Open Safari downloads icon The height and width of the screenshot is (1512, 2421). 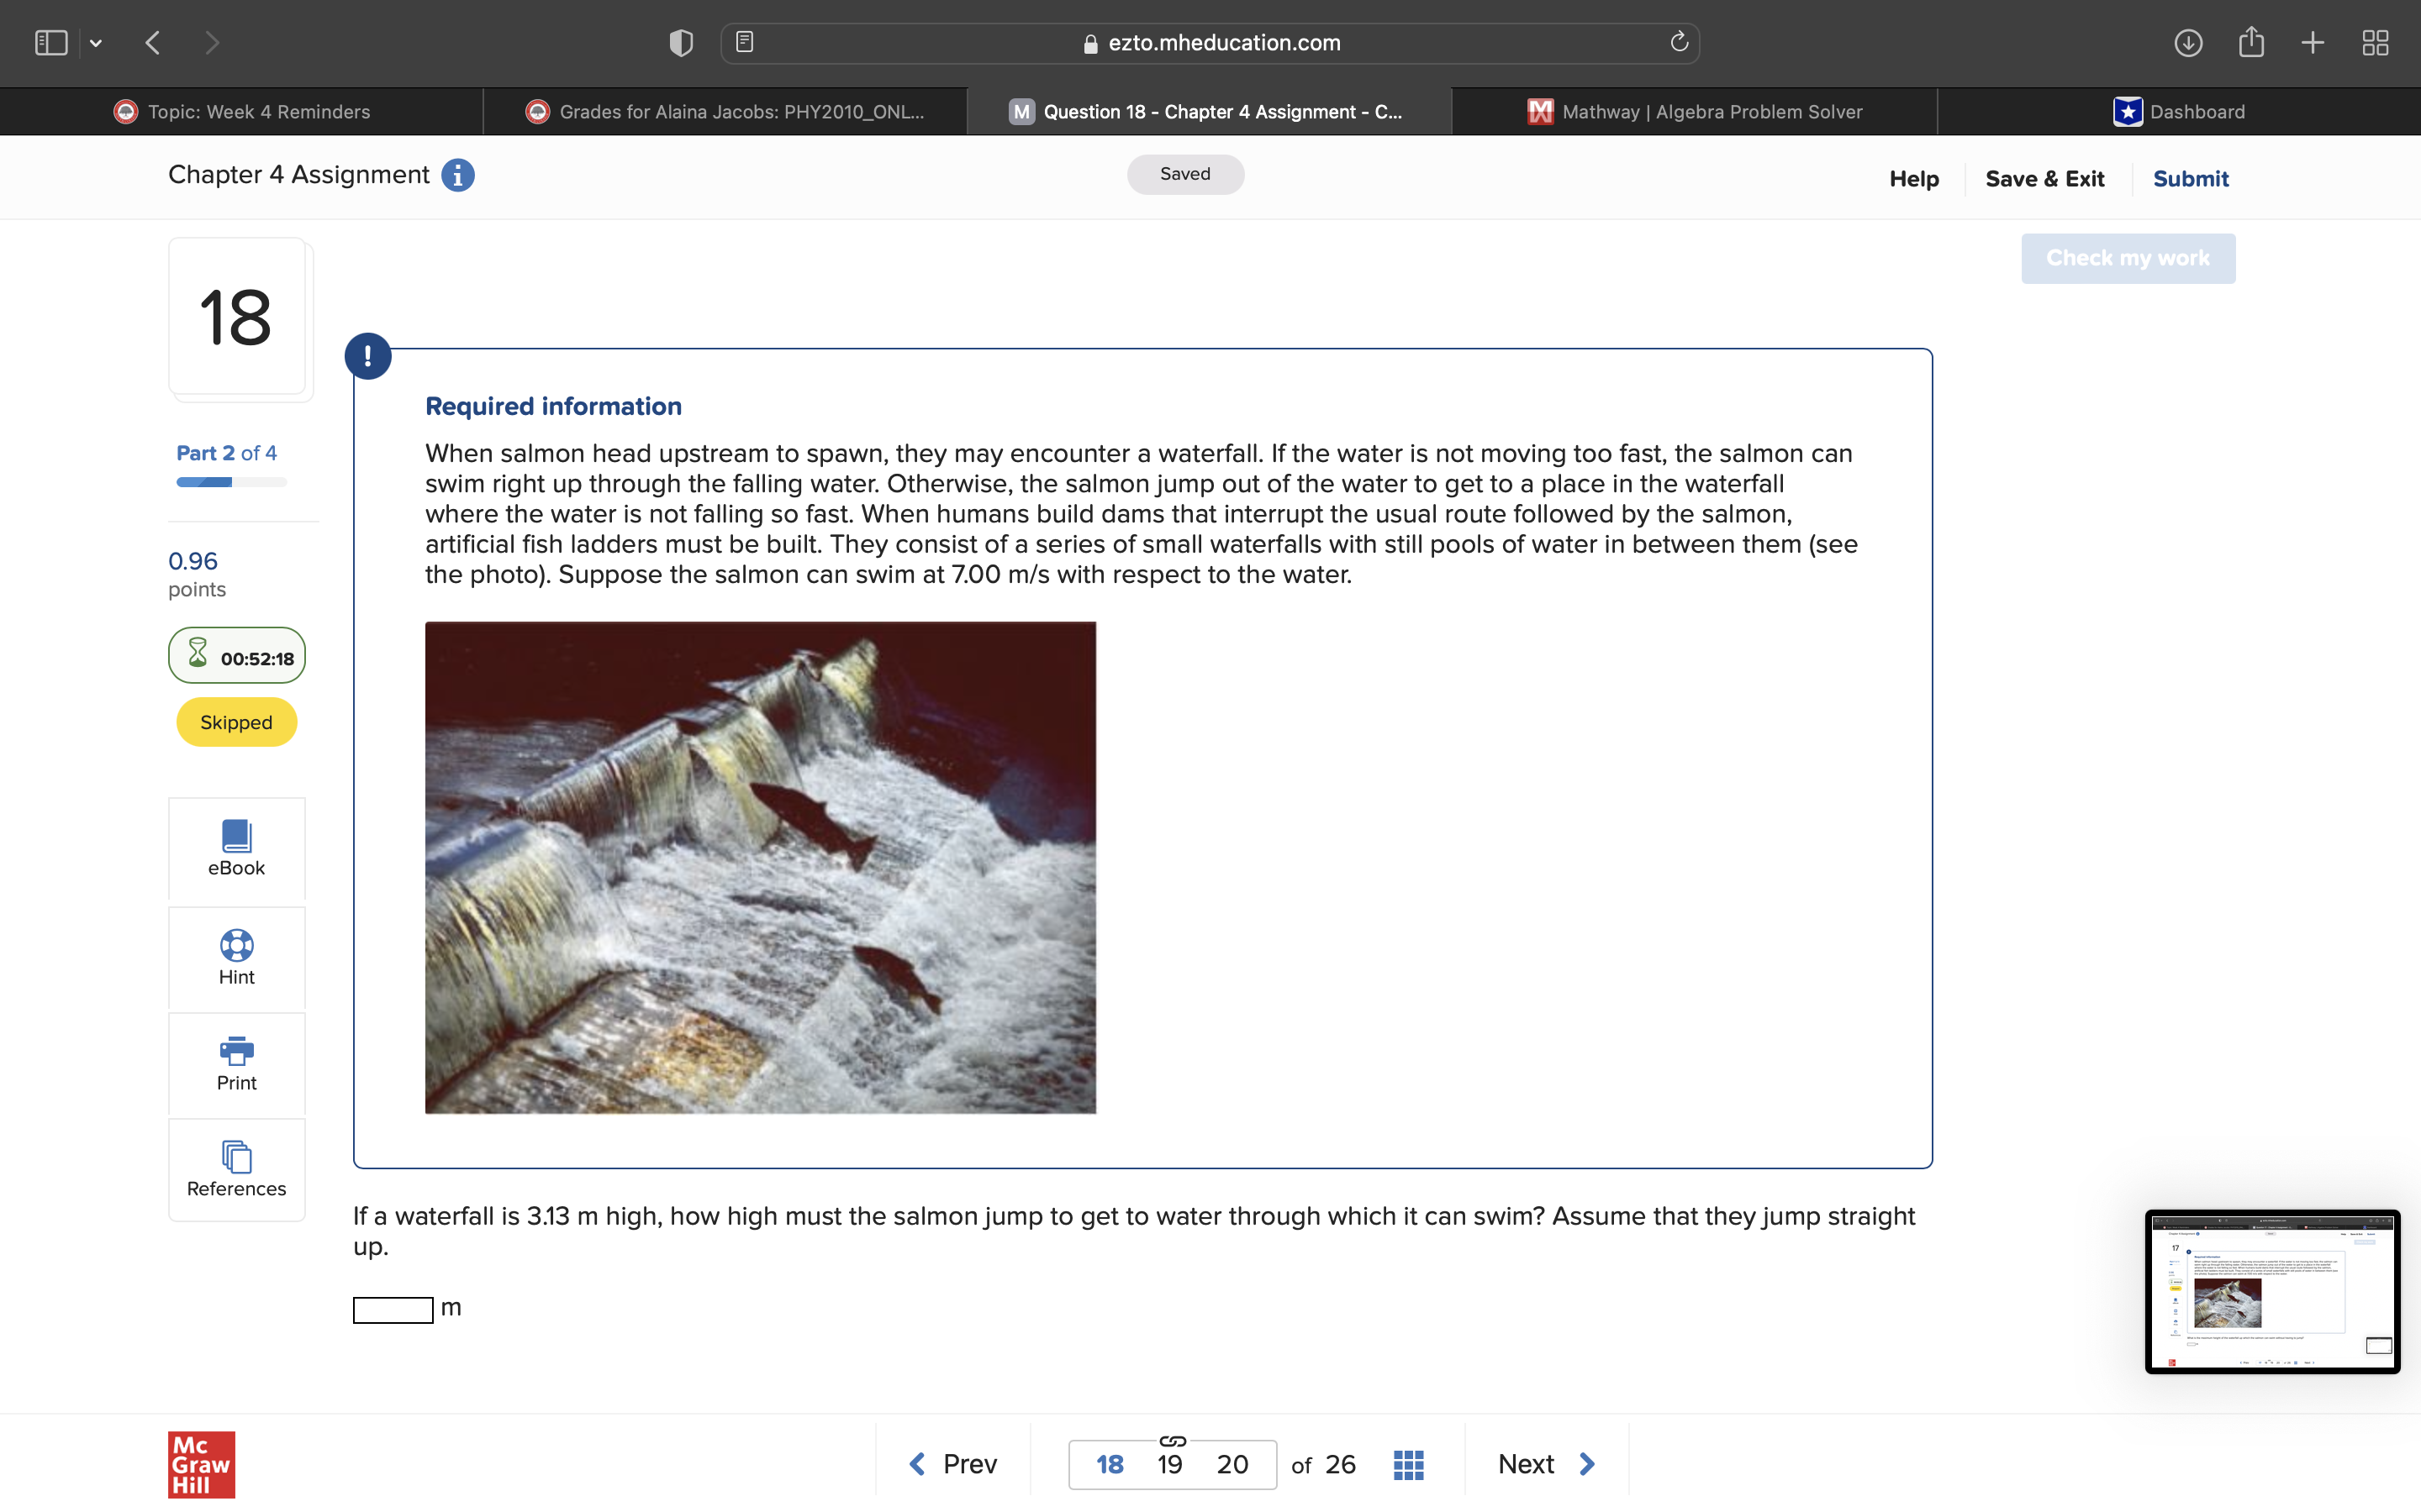(2188, 42)
